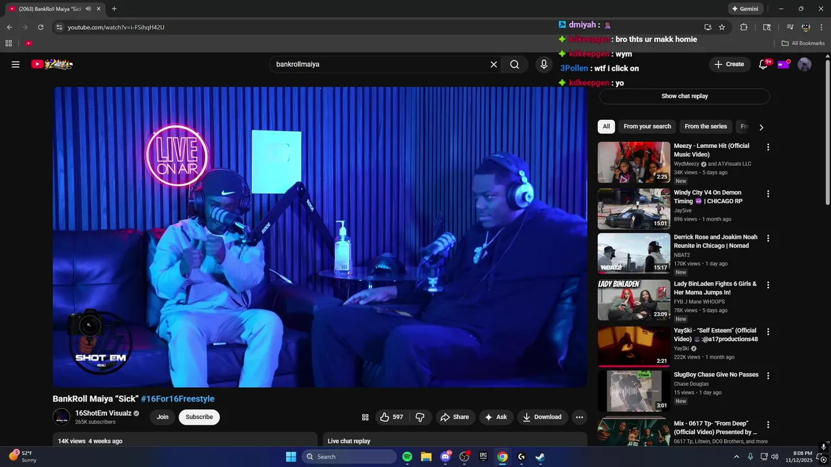
Task: Open the #16For16Freestyle hashtag link
Action: tap(178, 399)
